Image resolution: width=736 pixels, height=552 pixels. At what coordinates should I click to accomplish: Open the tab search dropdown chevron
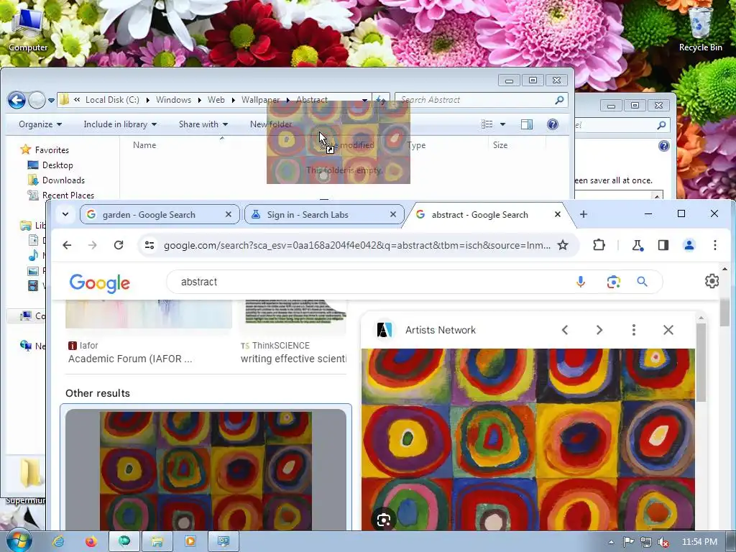(x=65, y=214)
